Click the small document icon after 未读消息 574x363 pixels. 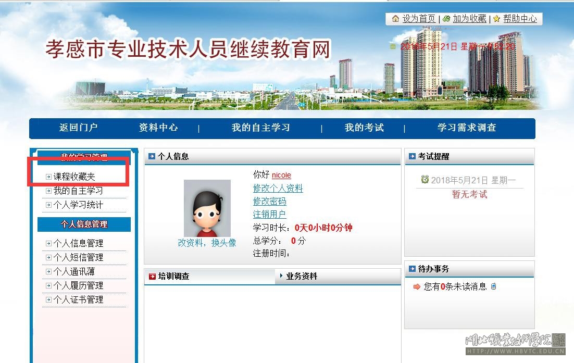point(494,286)
